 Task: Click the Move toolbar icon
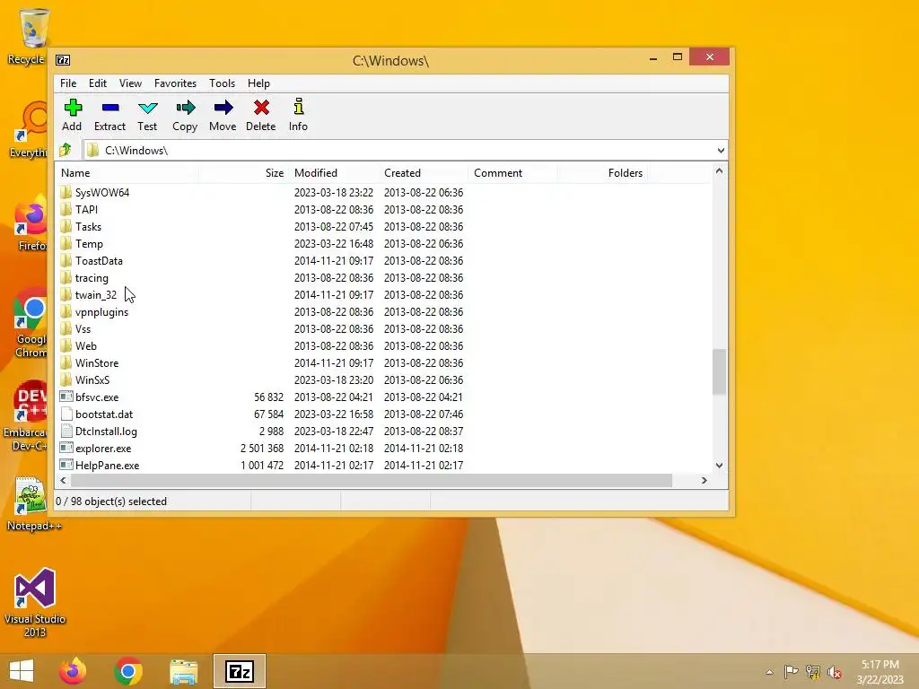[x=223, y=108]
